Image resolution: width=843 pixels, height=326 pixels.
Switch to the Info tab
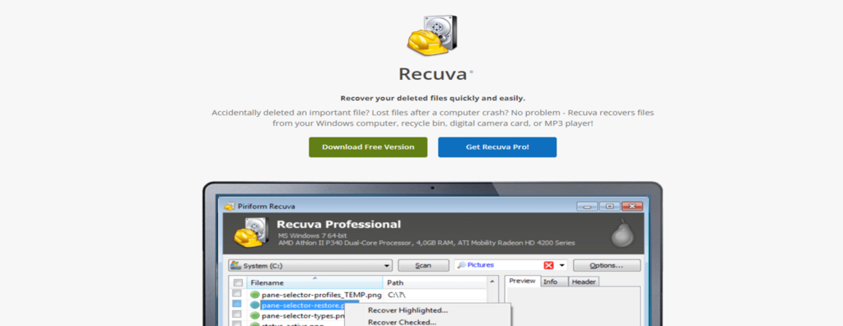(551, 282)
